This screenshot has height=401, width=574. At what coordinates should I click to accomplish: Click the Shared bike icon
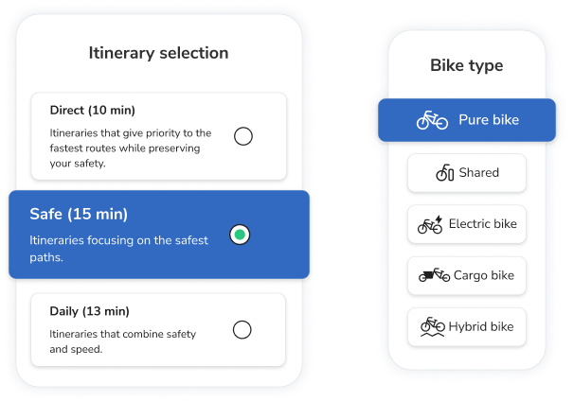(444, 173)
